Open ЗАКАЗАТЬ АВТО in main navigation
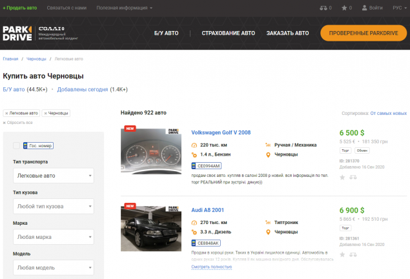Screen dimensions: 410x279 pyautogui.click(x=287, y=33)
